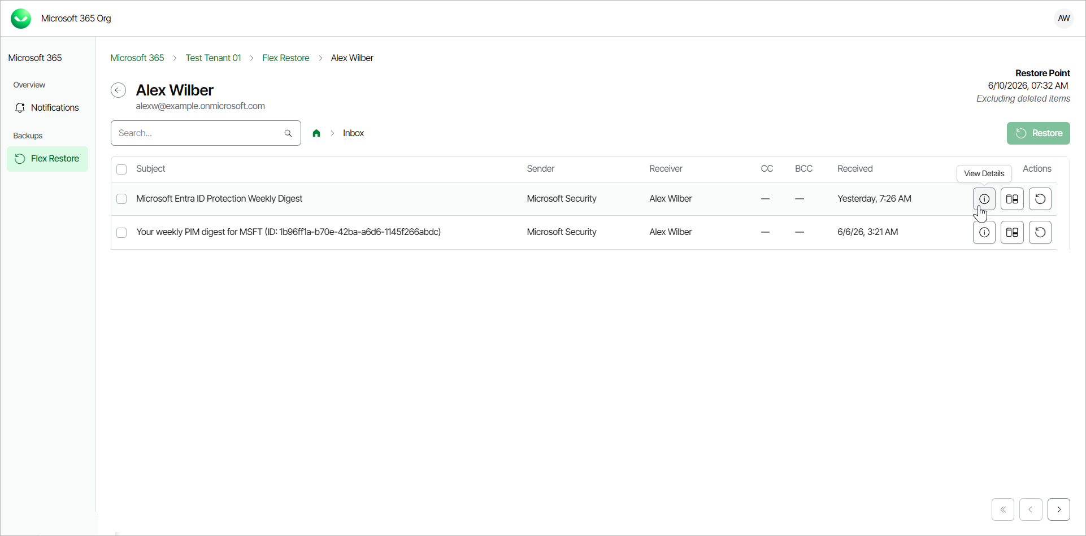The image size is (1086, 536).
Task: Check the Entra ID Protection Weekly Digest row
Action: [x=121, y=199]
